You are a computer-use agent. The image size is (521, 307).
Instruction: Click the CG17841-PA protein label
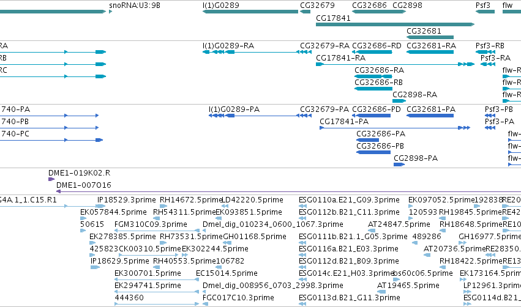click(x=344, y=122)
